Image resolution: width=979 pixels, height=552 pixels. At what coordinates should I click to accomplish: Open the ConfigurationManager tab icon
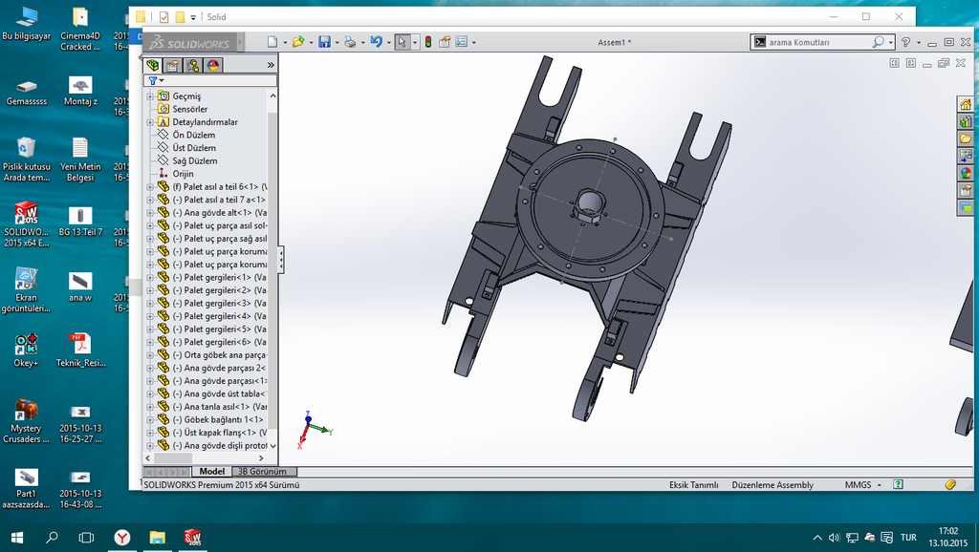point(192,65)
